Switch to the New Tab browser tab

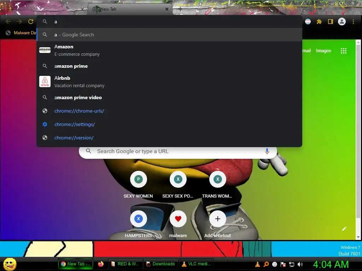point(130,9)
